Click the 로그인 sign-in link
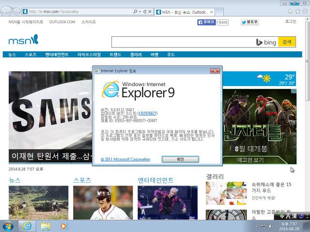310x232 pixels. click(x=291, y=21)
